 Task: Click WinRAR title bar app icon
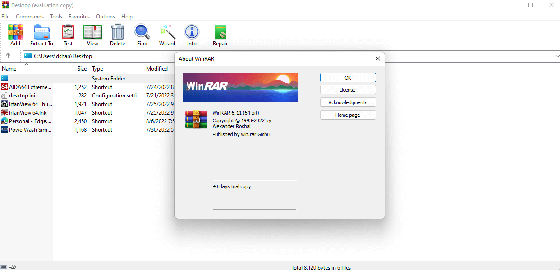5,5
